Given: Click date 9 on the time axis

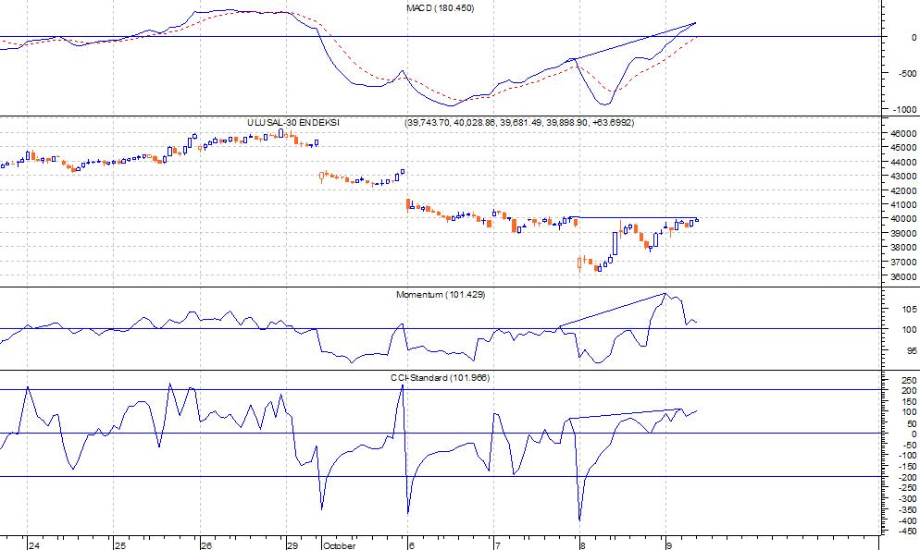Looking at the screenshot, I should pos(670,545).
